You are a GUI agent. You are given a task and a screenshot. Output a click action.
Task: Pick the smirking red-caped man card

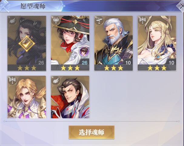[70, 97]
